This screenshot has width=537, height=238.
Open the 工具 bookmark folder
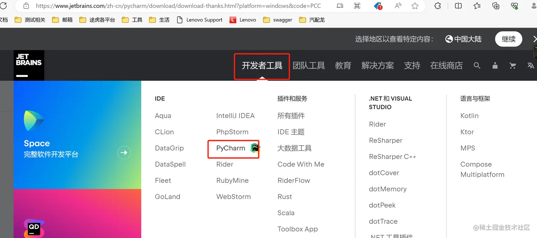click(x=132, y=20)
